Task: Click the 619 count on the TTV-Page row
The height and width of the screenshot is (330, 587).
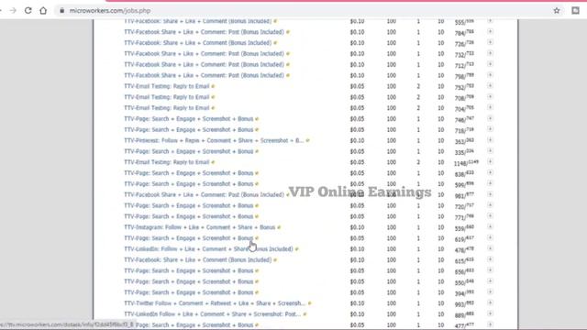Action: click(x=464, y=239)
